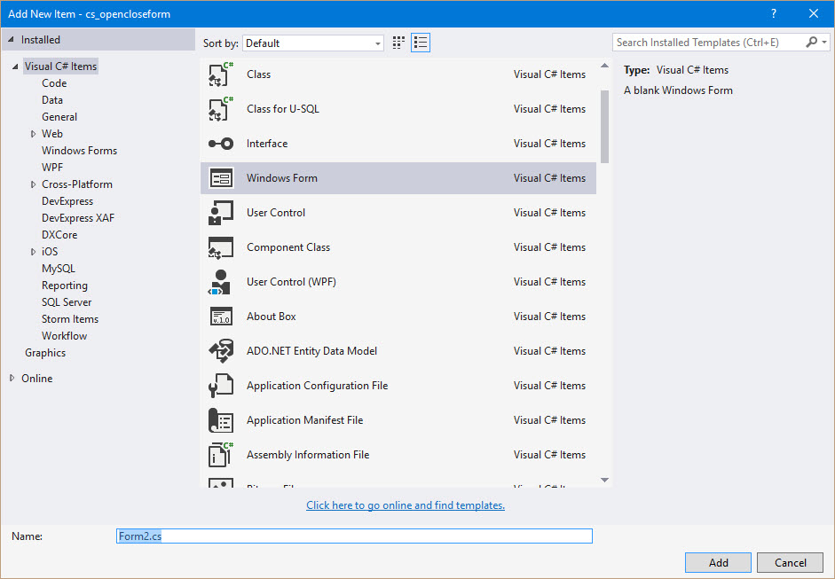Open the Sort by dropdown

pos(376,42)
